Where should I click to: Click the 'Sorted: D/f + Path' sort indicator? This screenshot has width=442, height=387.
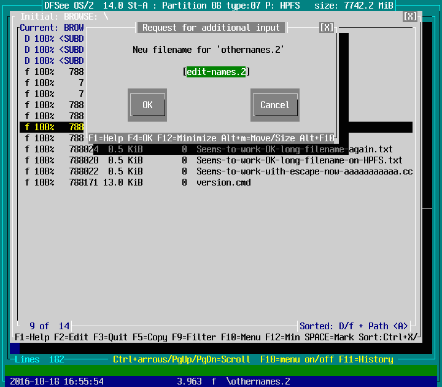pos(353,326)
